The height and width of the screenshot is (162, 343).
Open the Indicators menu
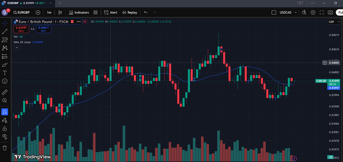pyautogui.click(x=79, y=12)
